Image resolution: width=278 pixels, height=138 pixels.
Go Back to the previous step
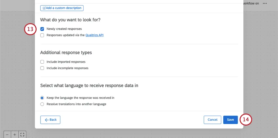coord(50,120)
